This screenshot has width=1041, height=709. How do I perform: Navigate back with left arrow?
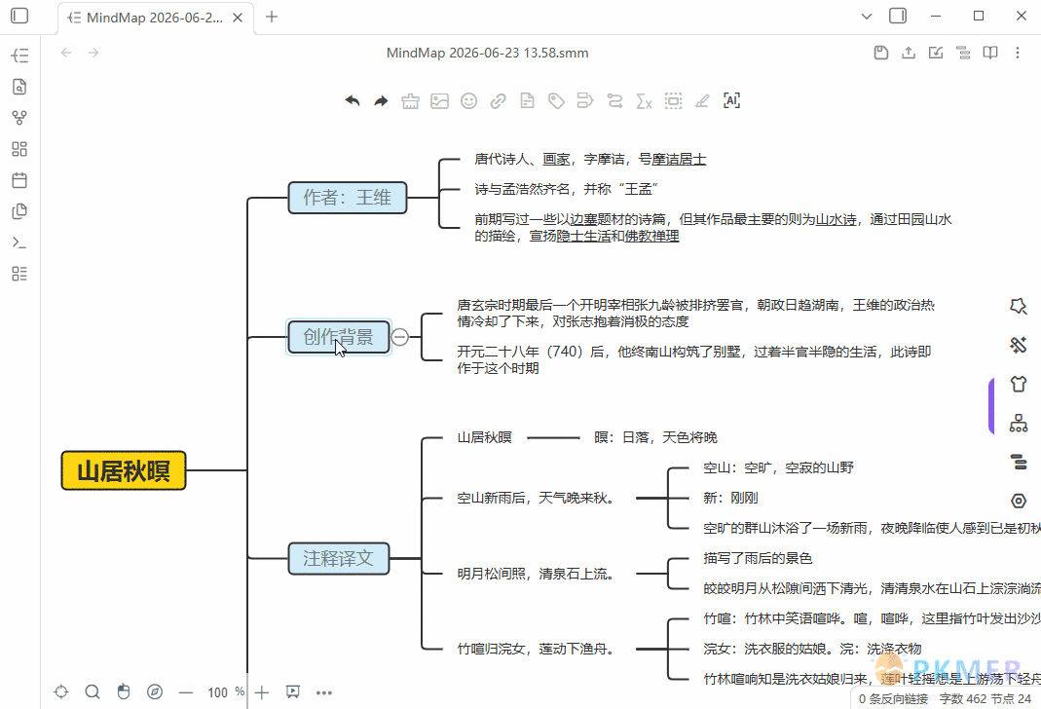click(65, 54)
